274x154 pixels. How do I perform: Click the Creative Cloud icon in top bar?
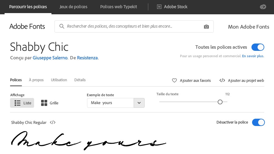(263, 7)
